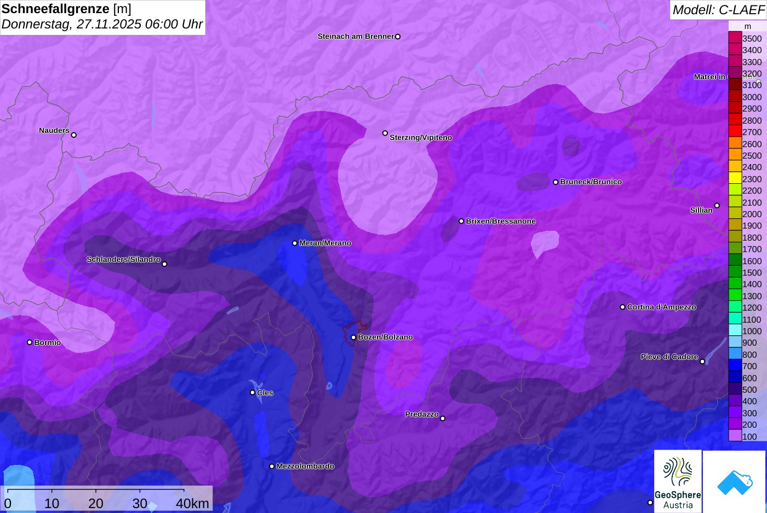Click the 2300 m yellow legend swatch
Viewport: 767px width, 513px height.
735,178
